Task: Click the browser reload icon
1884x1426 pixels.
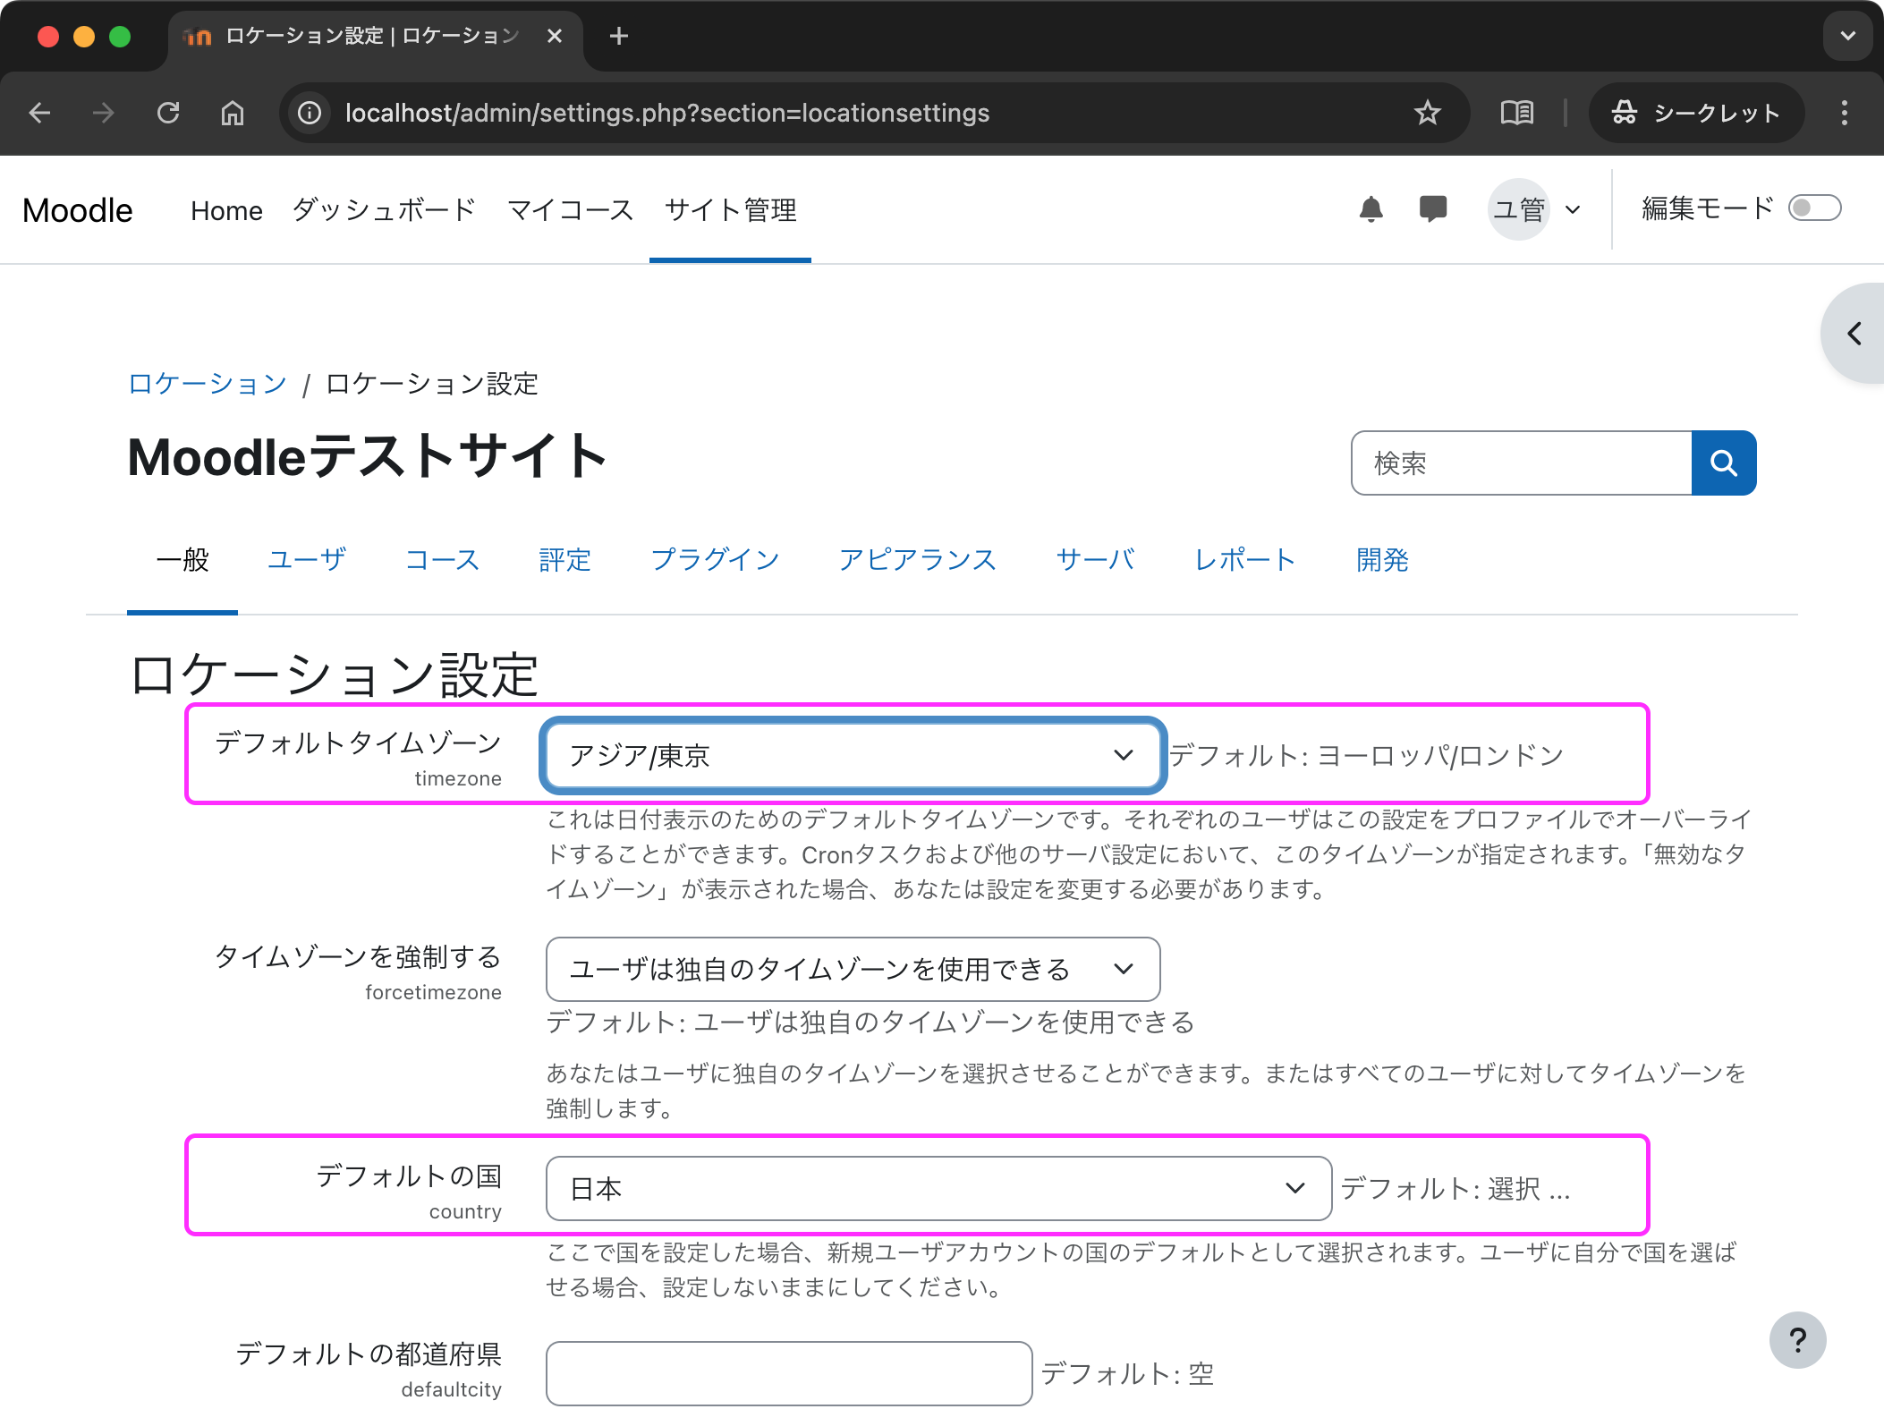Action: (168, 113)
